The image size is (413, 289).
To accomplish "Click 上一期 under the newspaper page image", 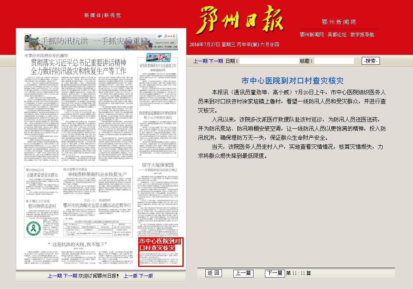I will [55, 276].
